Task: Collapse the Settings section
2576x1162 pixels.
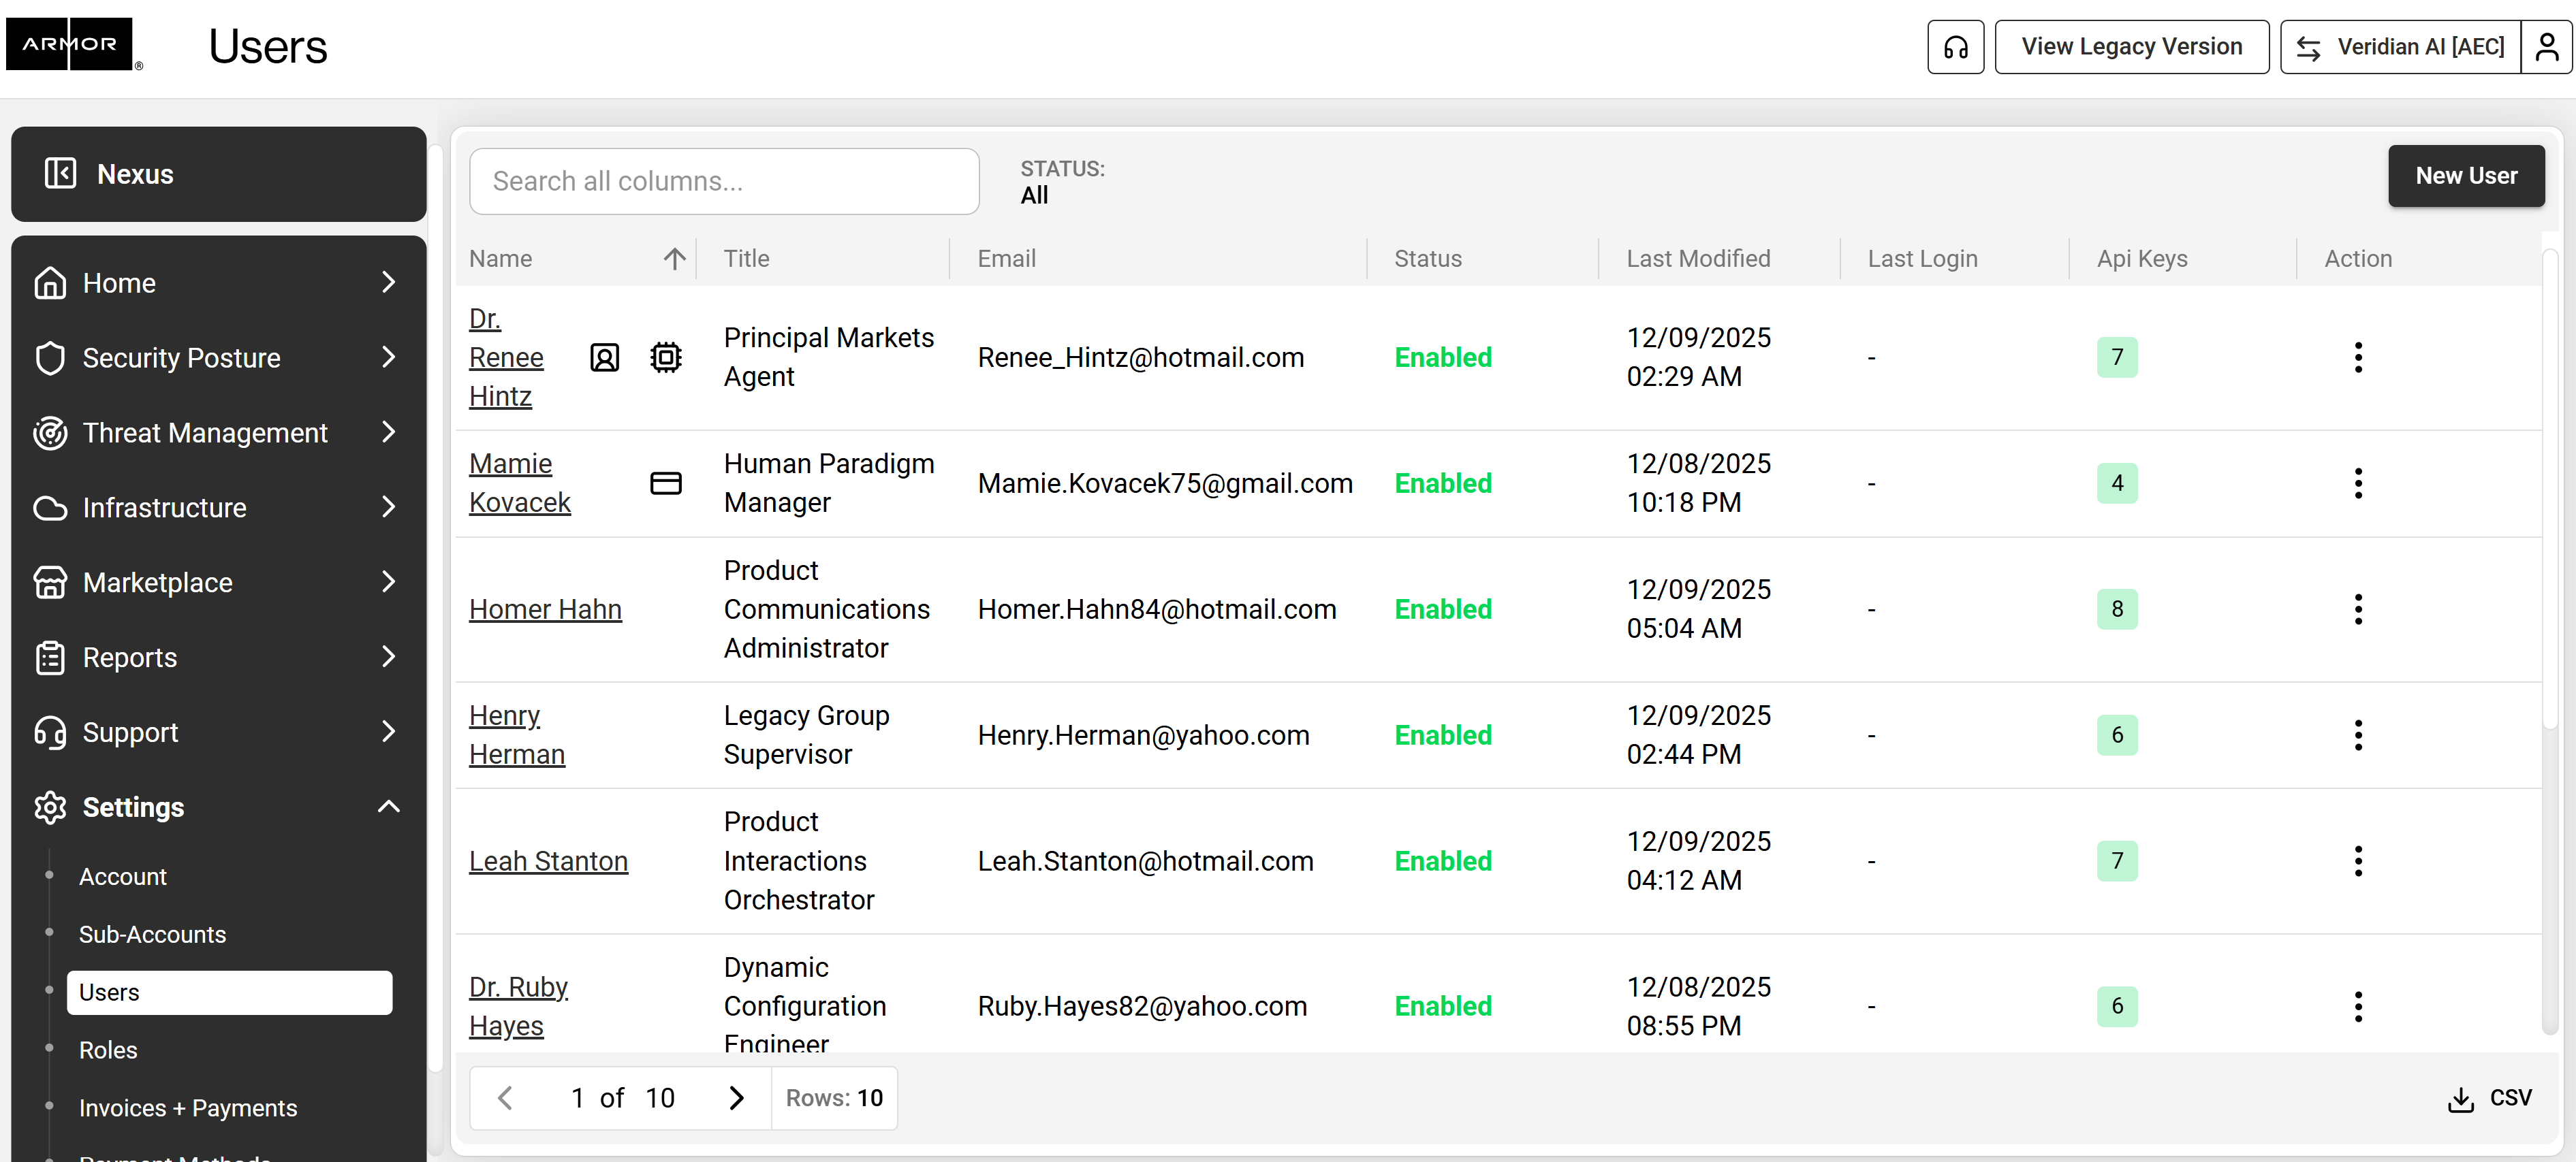Action: click(x=388, y=807)
